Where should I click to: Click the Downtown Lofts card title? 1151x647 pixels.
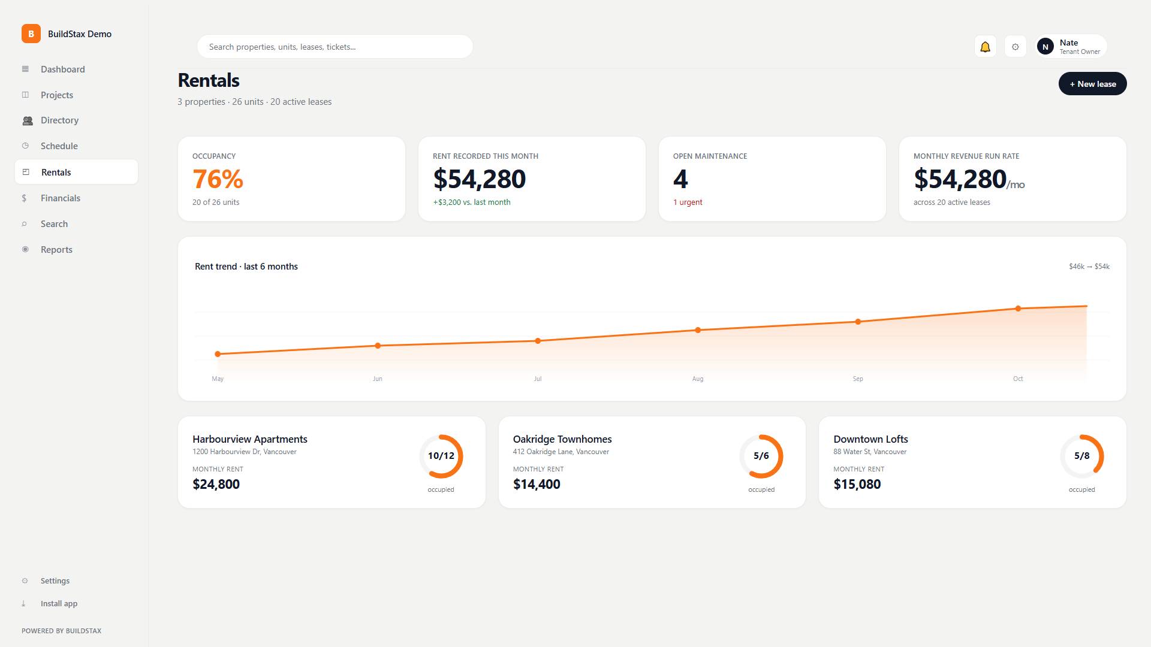(870, 439)
